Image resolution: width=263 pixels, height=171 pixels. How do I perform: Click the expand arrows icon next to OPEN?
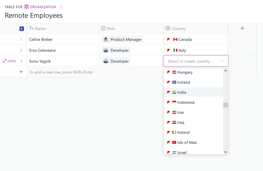click(5, 61)
